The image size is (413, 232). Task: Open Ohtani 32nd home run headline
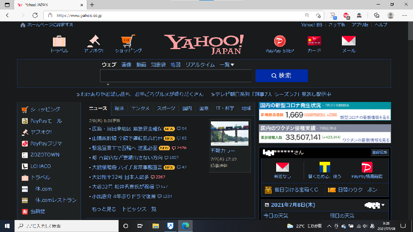(120, 177)
